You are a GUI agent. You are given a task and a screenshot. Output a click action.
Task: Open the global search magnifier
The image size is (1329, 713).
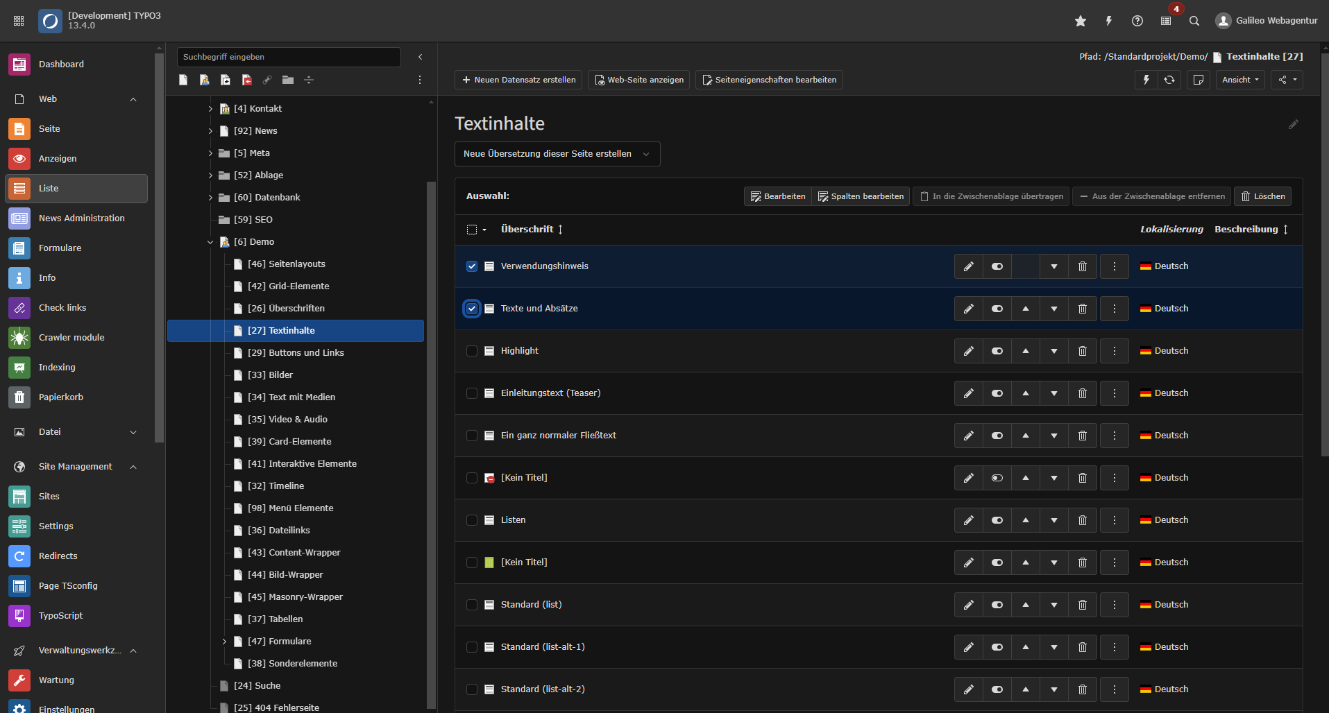click(x=1194, y=21)
